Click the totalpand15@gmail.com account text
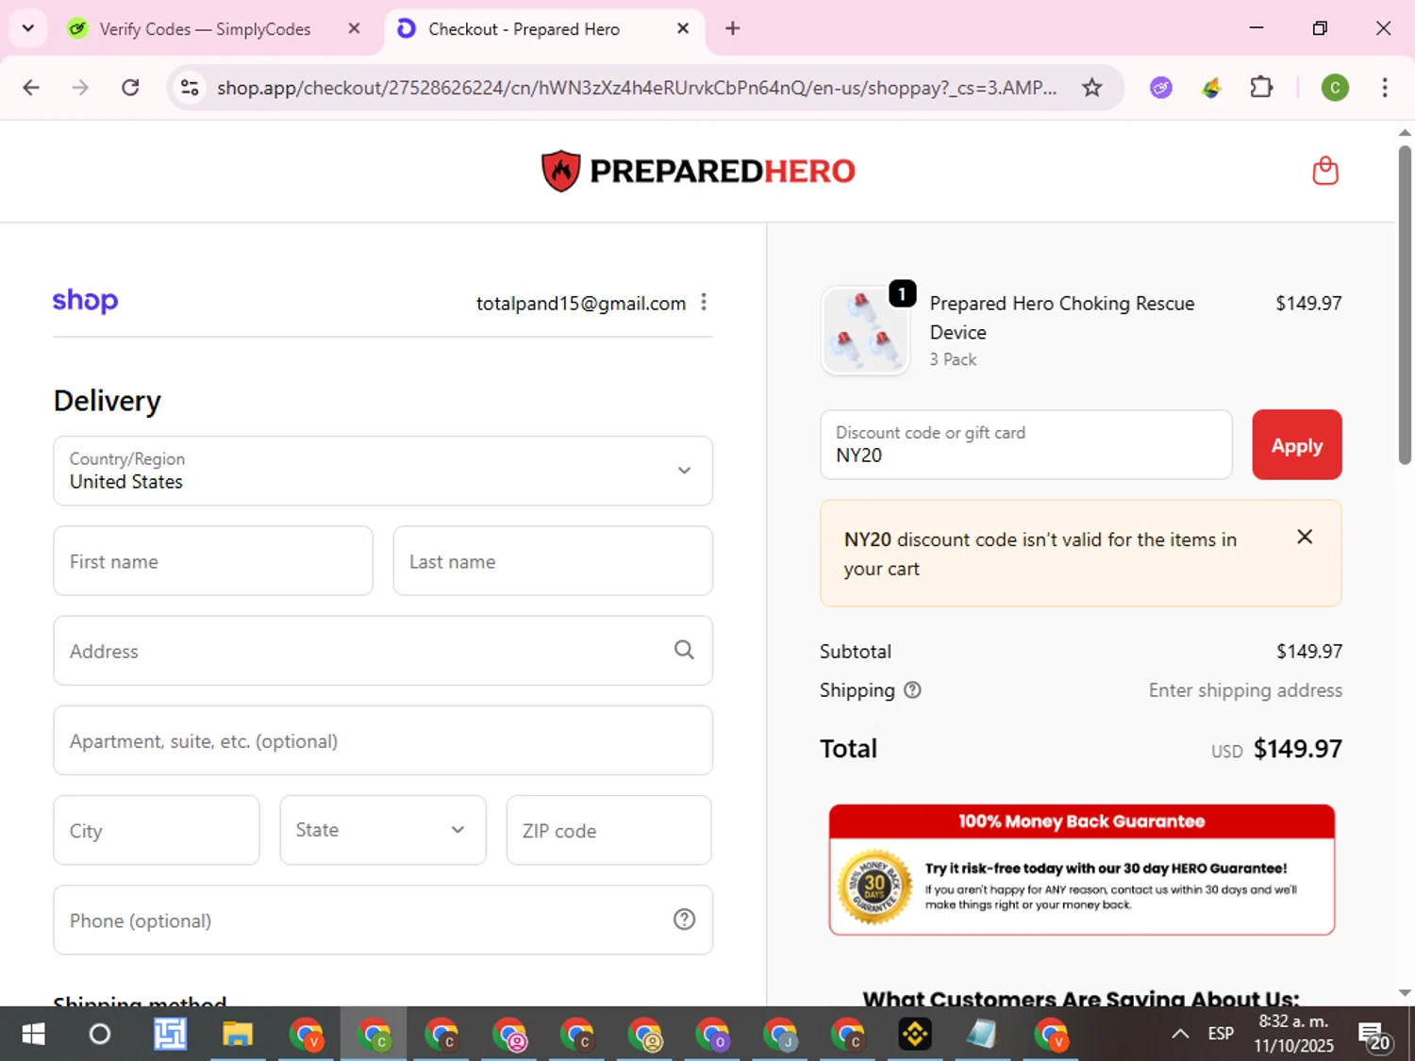Viewport: 1415px width, 1061px height. tap(581, 303)
